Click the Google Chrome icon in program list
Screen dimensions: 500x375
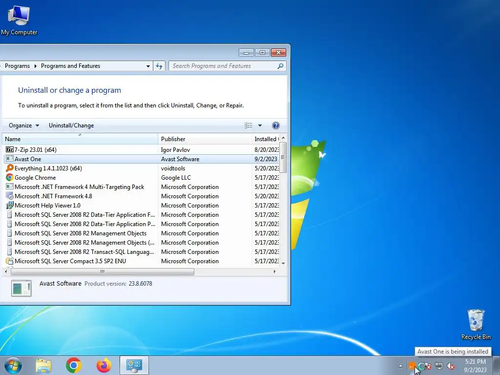tap(10, 178)
